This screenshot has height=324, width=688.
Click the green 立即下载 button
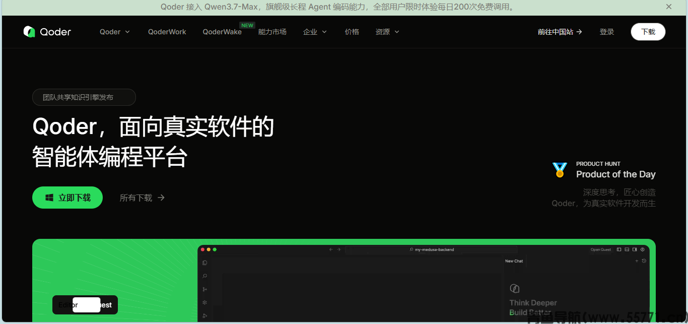click(67, 198)
